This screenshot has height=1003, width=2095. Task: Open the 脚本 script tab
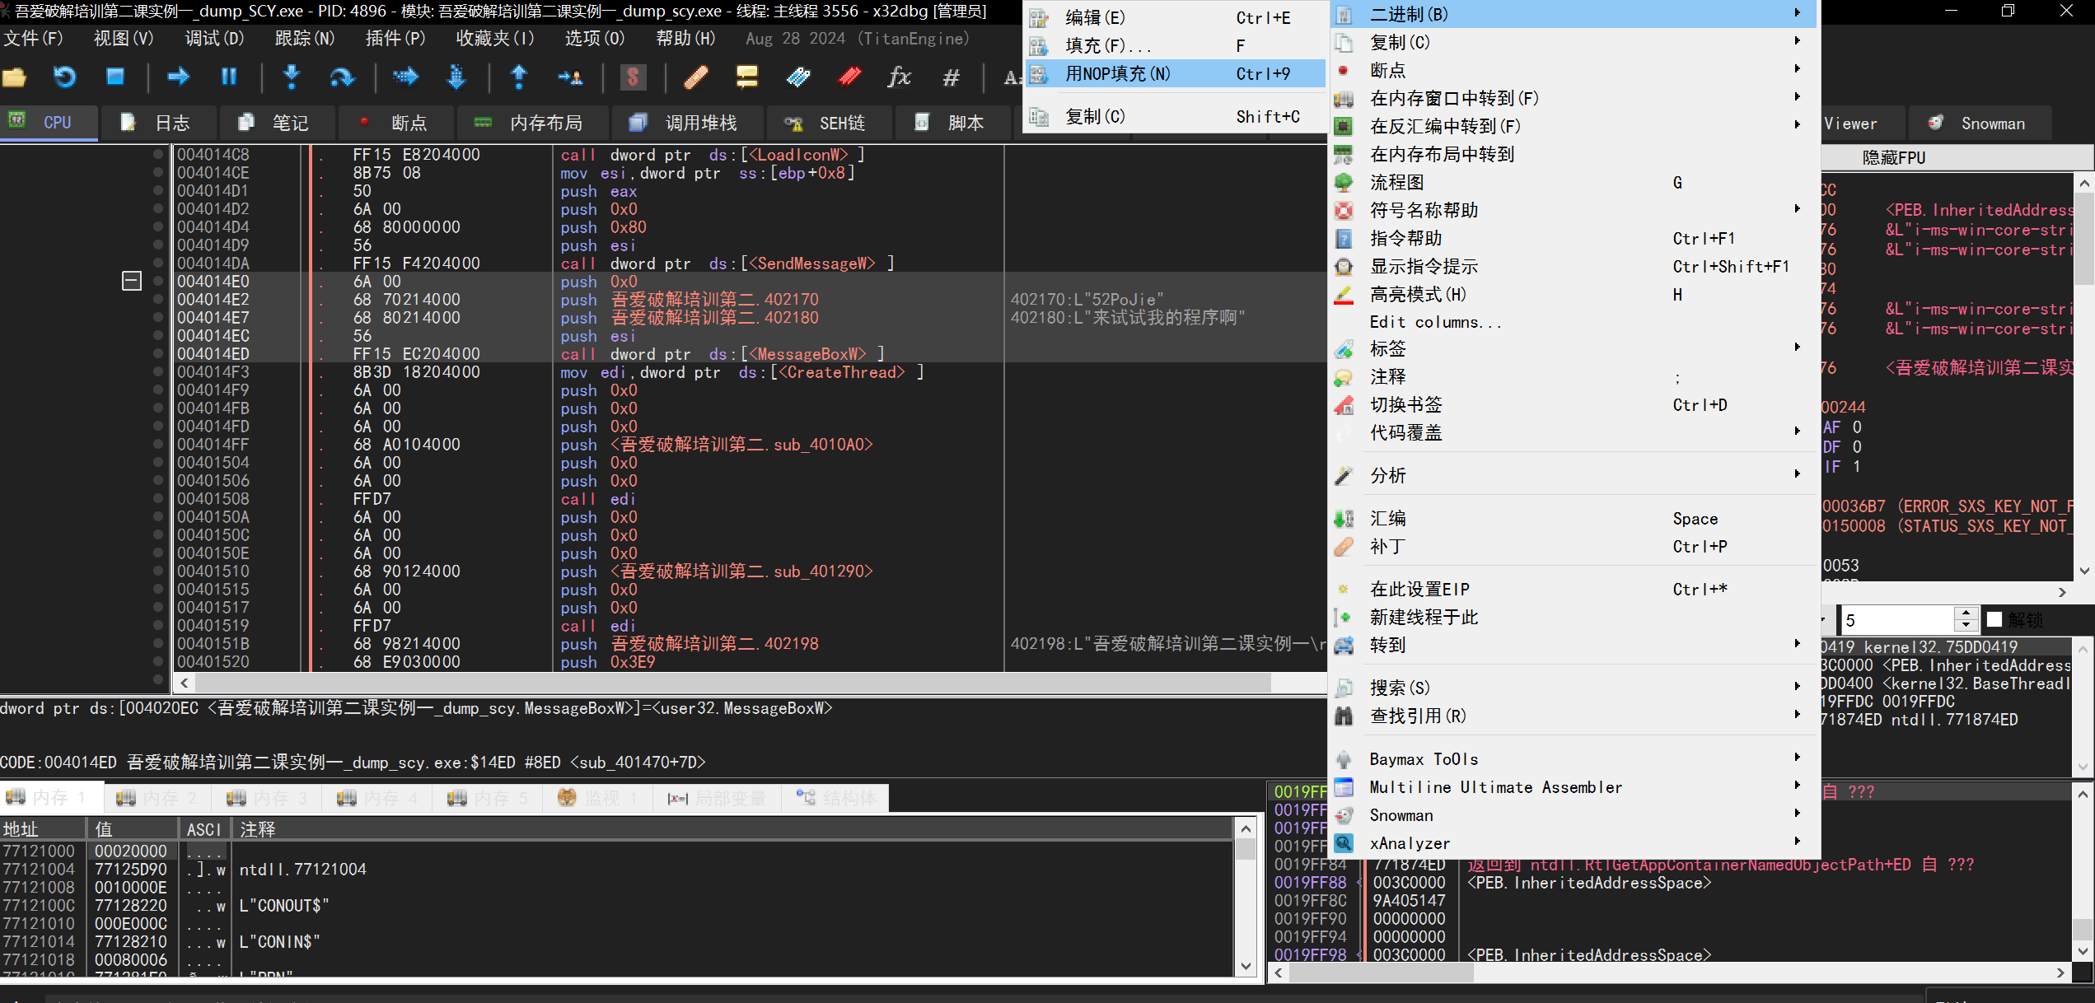(x=952, y=123)
